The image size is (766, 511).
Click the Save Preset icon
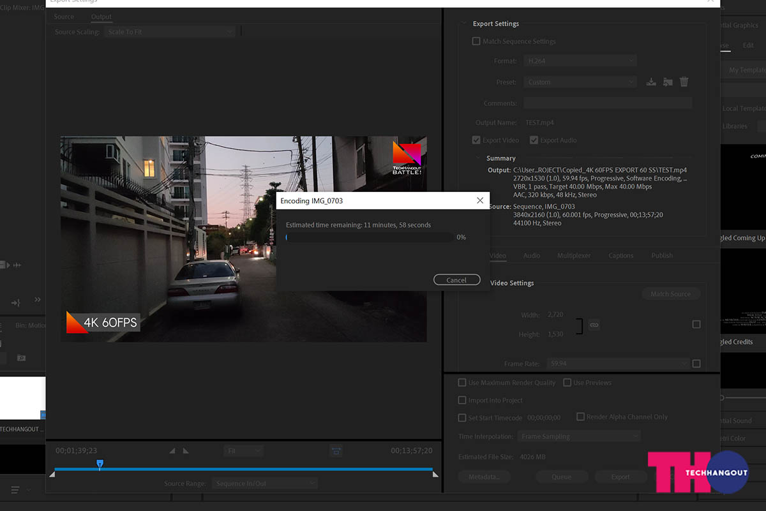coord(651,82)
